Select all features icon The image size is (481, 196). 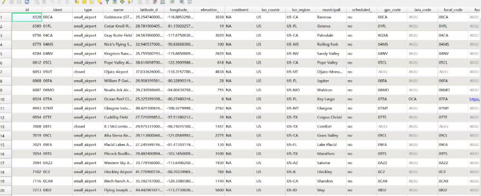pyautogui.click(x=85, y=2)
